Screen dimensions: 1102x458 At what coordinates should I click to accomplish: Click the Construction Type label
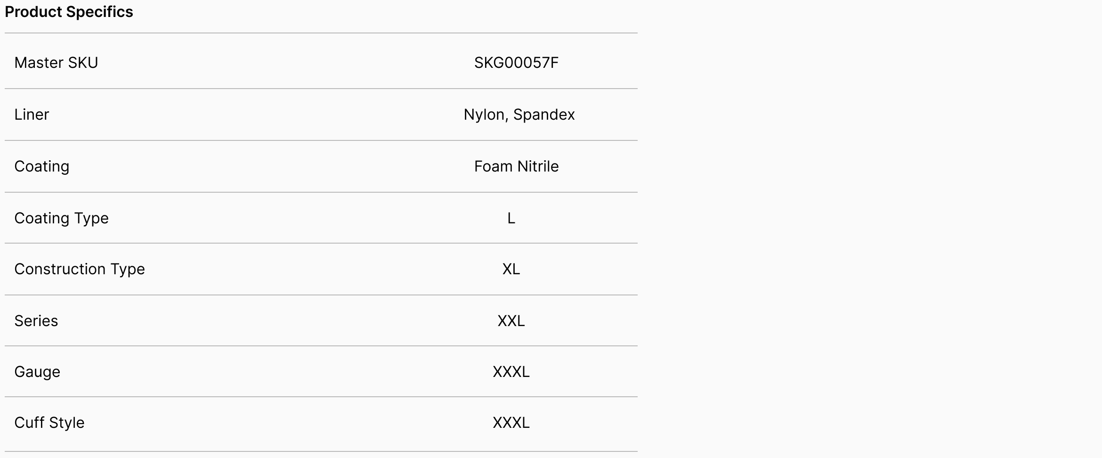coord(80,269)
